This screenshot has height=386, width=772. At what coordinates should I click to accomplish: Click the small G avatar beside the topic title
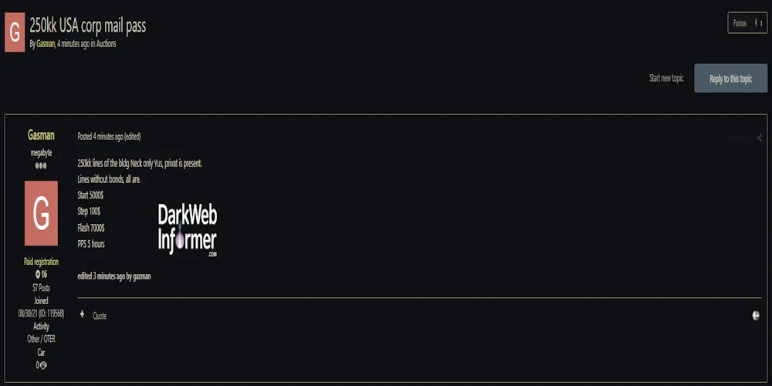pyautogui.click(x=15, y=32)
